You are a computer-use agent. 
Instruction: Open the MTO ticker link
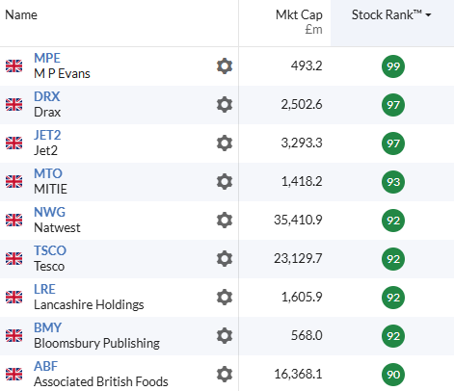tap(48, 173)
